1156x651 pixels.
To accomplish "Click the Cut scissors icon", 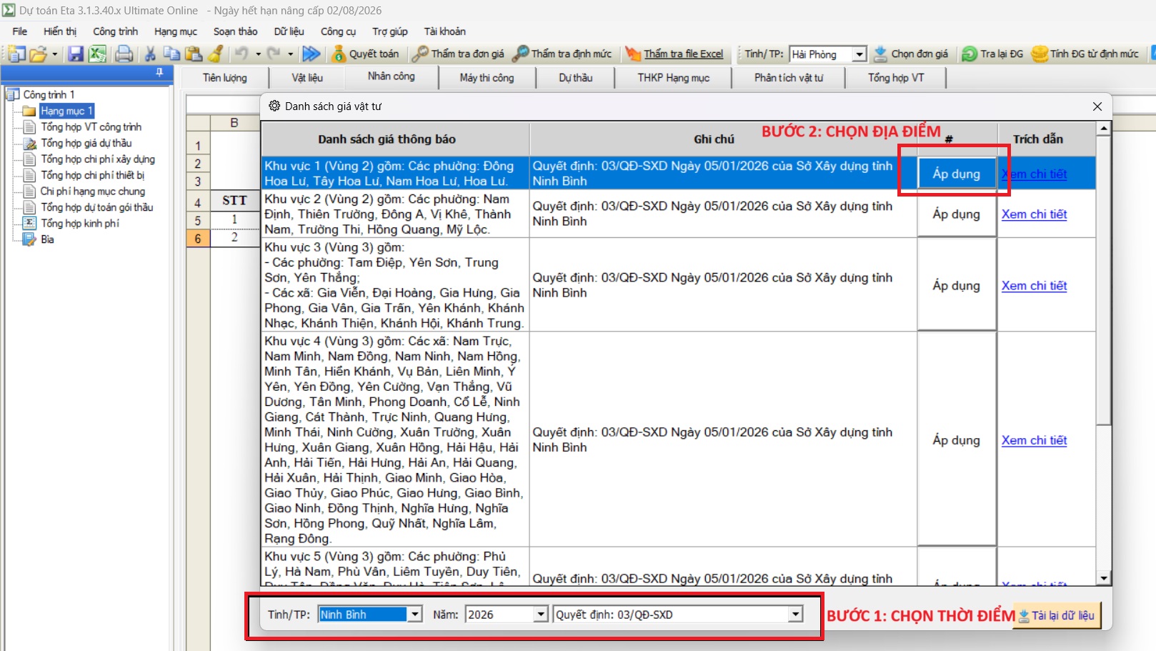I will click(150, 54).
